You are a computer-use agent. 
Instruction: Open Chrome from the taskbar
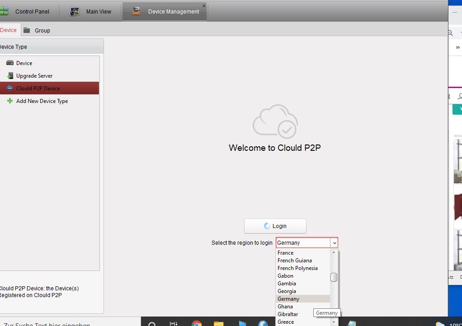click(196, 323)
